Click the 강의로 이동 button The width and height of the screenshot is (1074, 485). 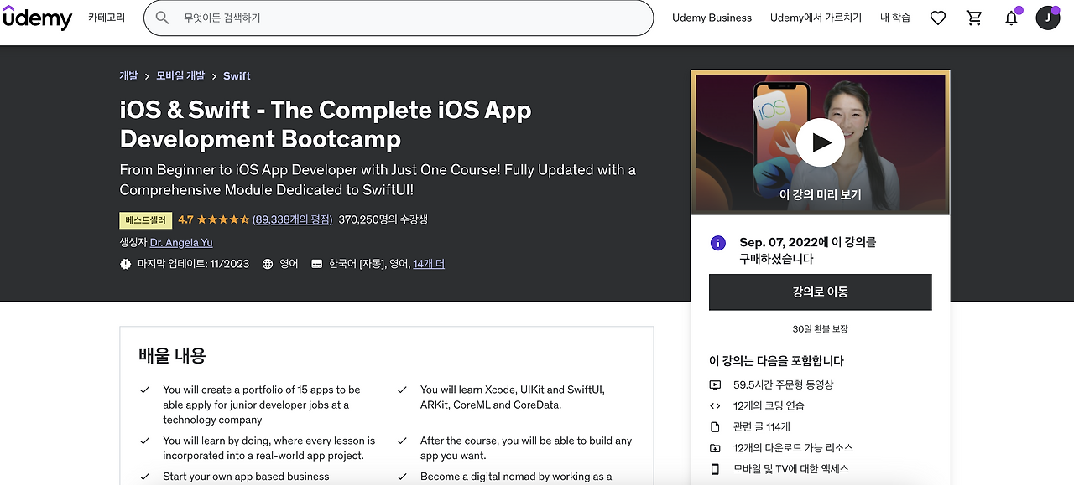click(x=820, y=292)
